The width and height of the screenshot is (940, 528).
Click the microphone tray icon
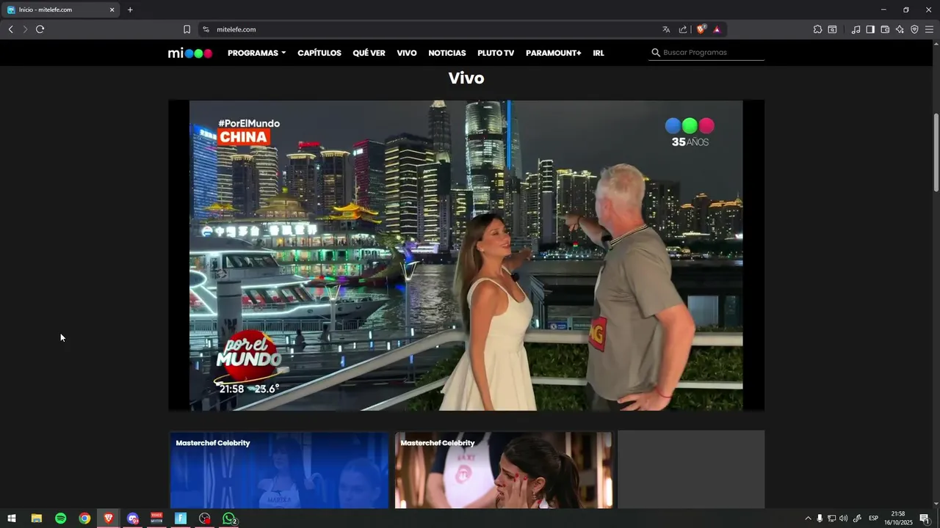pyautogui.click(x=820, y=518)
